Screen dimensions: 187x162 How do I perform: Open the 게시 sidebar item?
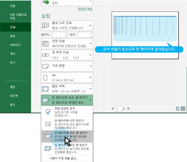click(12, 54)
